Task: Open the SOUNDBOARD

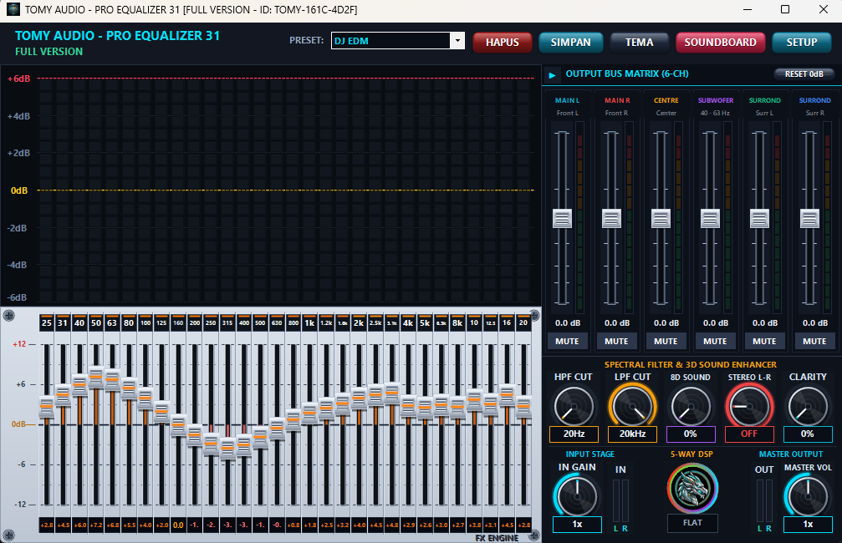Action: 720,43
